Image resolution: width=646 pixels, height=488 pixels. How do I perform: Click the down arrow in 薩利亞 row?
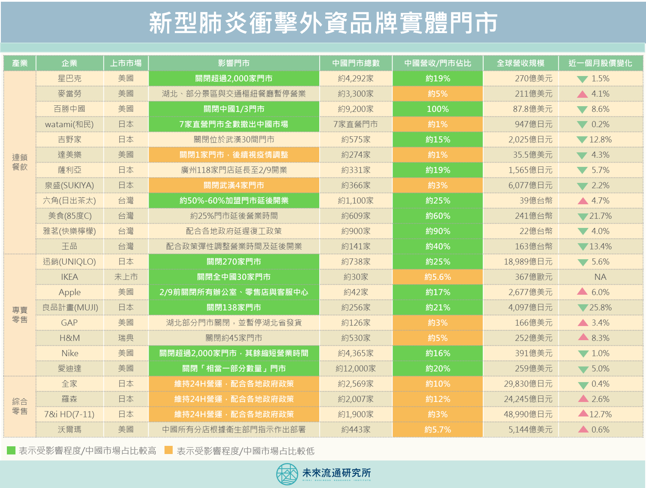(x=582, y=171)
